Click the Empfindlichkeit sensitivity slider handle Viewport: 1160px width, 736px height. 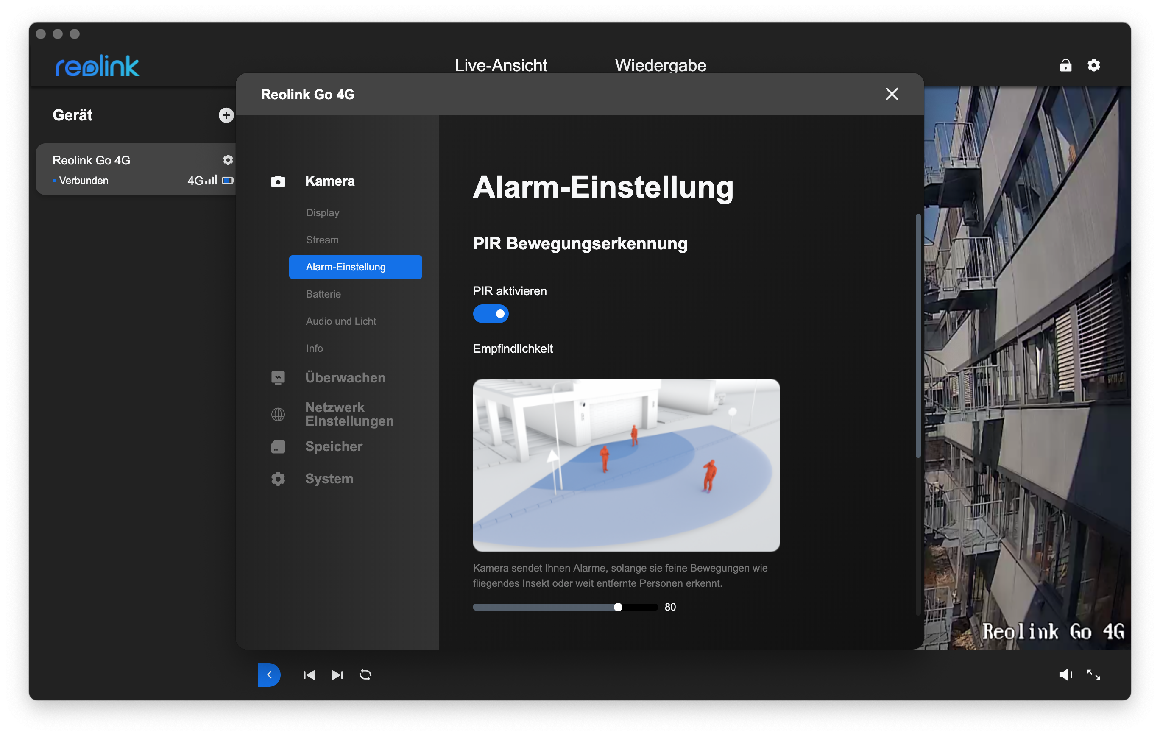pyautogui.click(x=618, y=607)
